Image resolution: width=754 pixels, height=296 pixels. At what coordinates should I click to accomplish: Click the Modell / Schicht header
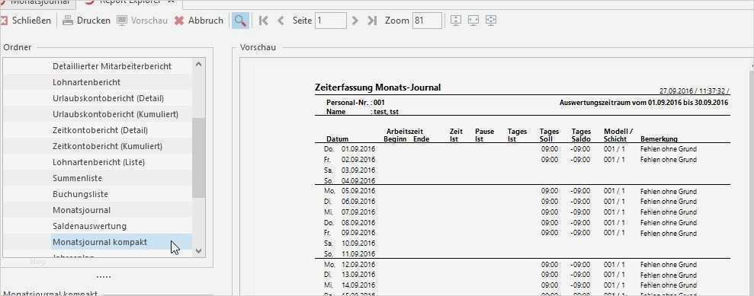618,135
